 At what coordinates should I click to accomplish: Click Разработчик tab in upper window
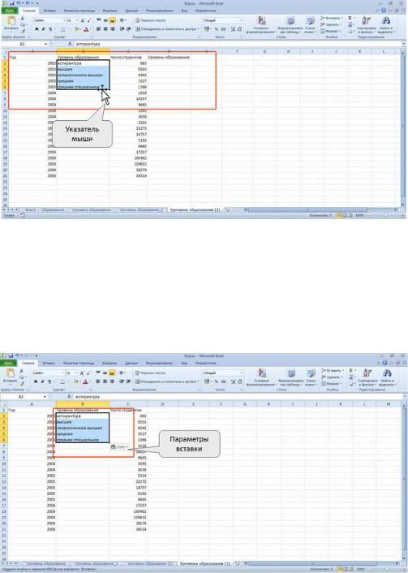pos(205,11)
